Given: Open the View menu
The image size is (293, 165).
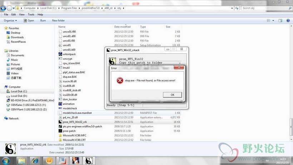Looking at the screenshot, I should coord(22,14).
